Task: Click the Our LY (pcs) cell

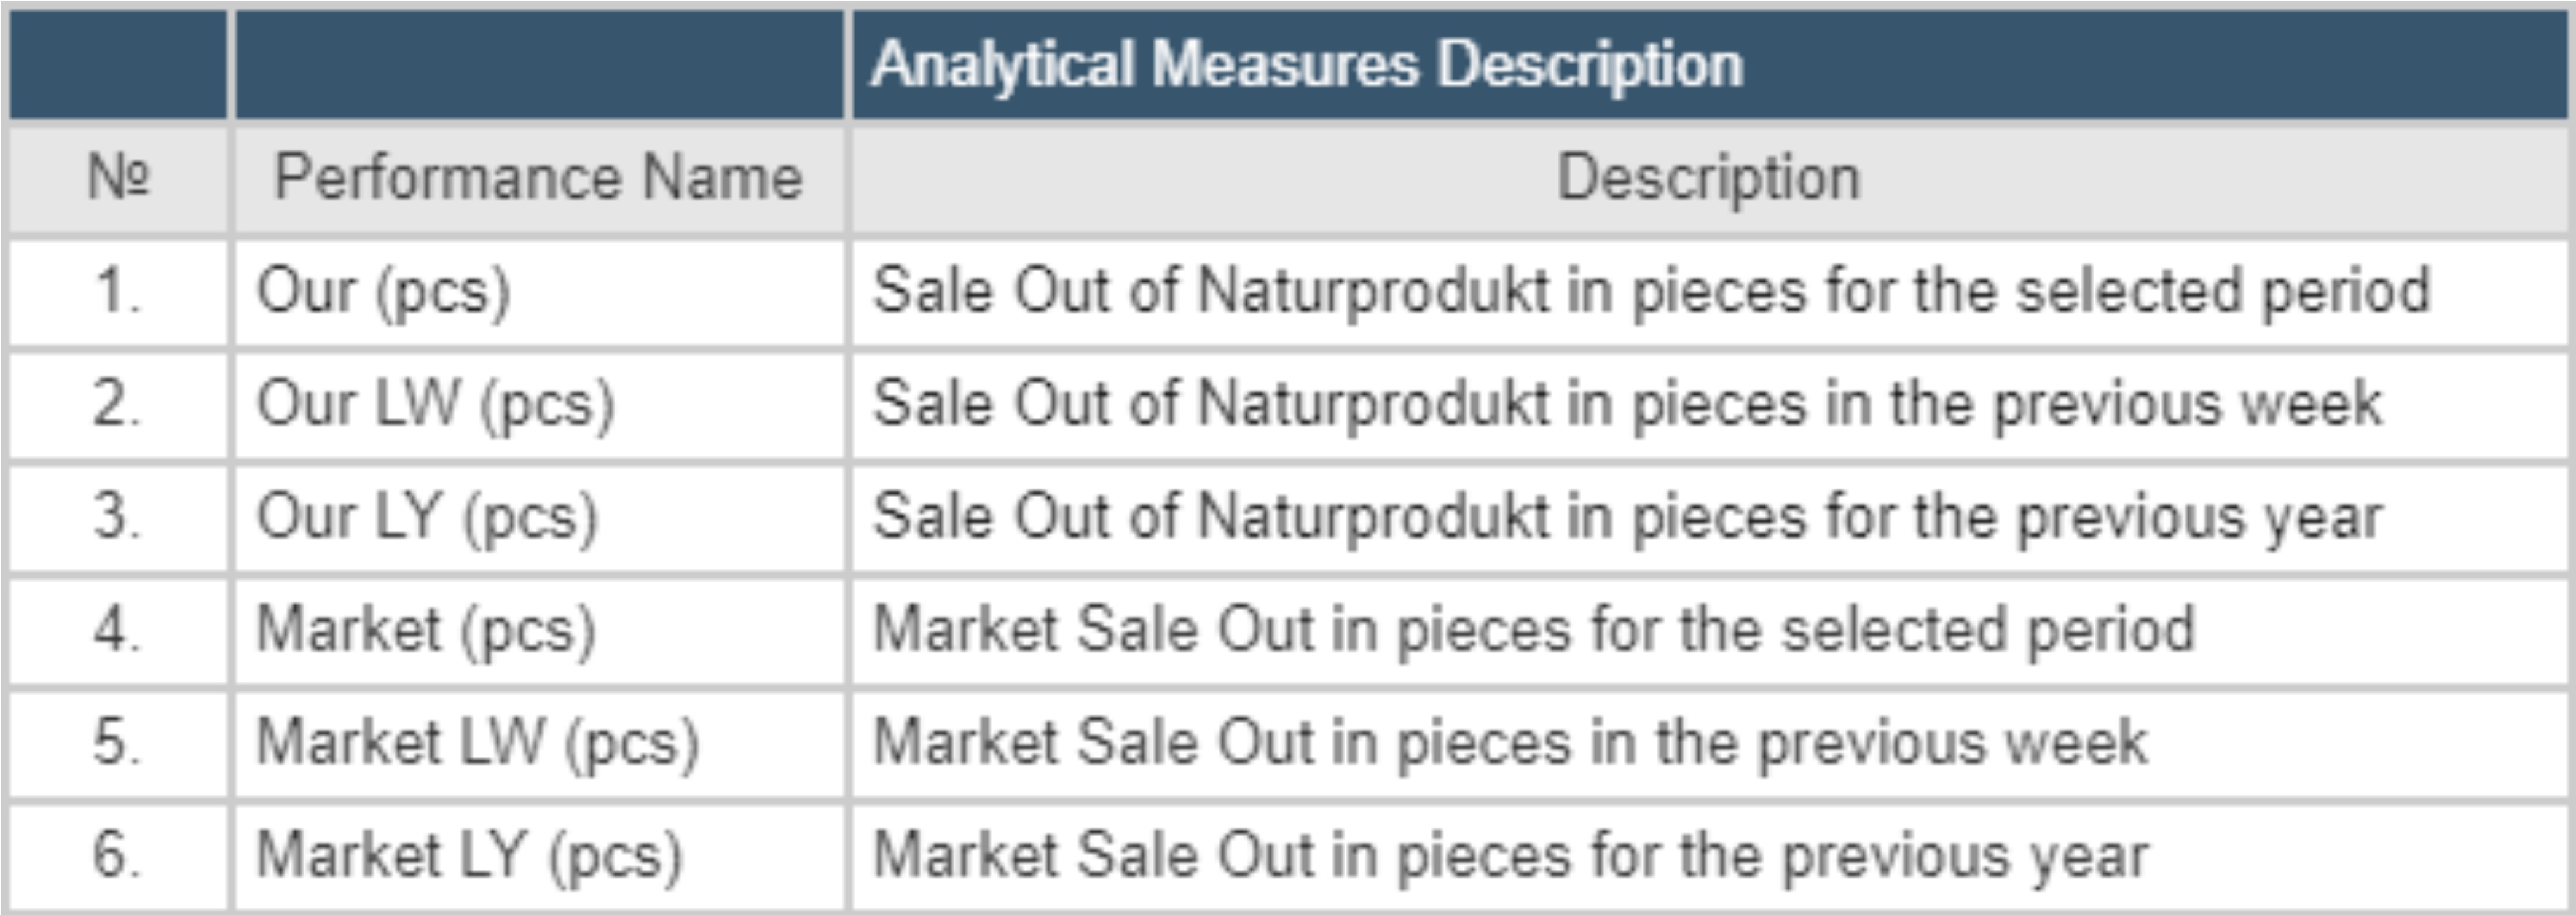Action: pyautogui.click(x=427, y=518)
